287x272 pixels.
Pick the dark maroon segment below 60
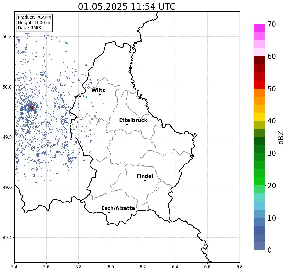point(259,60)
